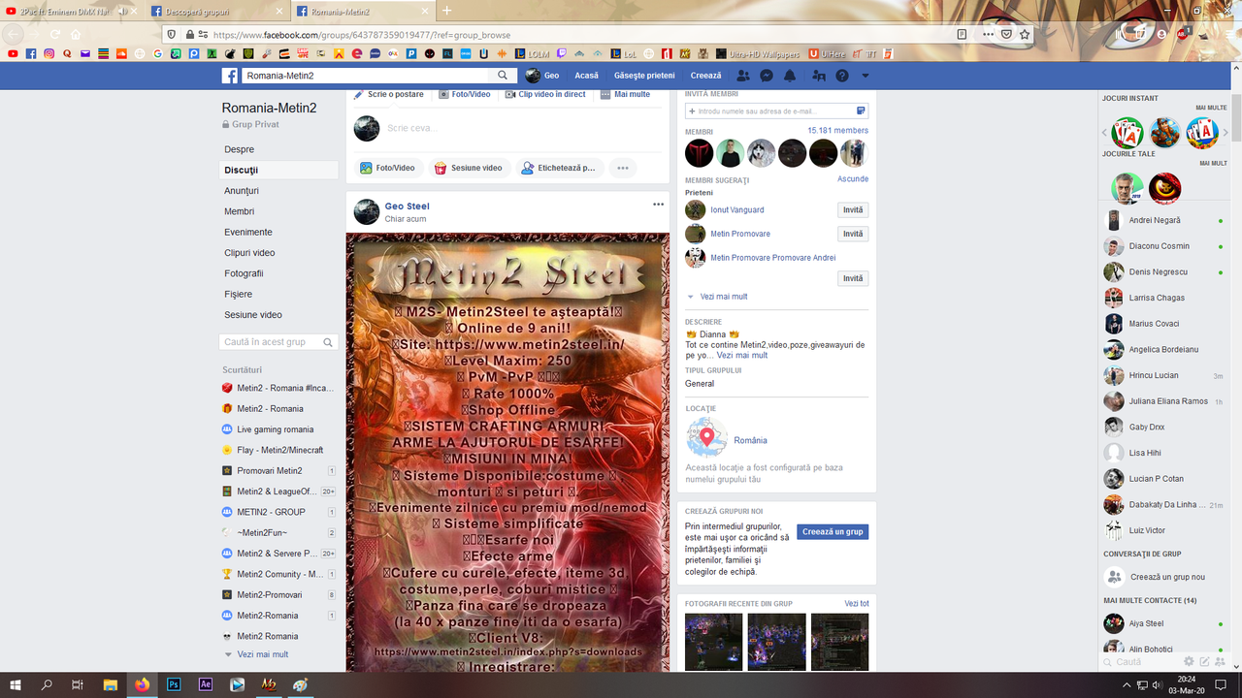Open the post options three-dot menu
The image size is (1242, 698).
658,205
